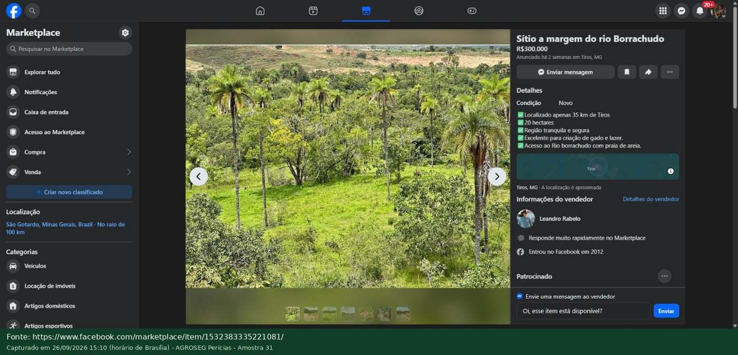738x355 pixels.
Task: Open the Veículos category
Action: 69,266
